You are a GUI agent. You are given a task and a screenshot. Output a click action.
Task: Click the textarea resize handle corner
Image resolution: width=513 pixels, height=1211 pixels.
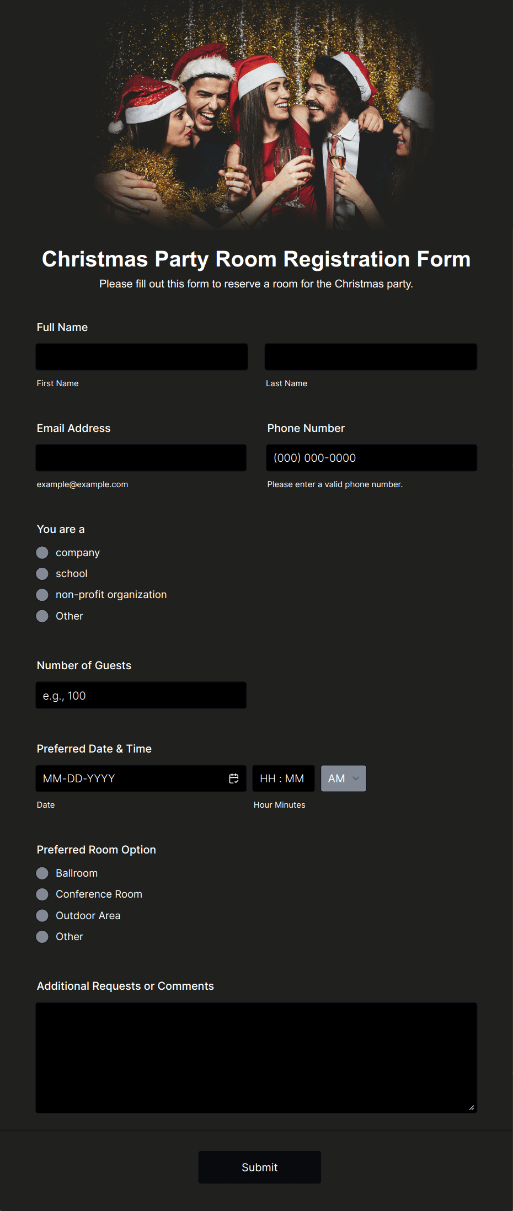pyautogui.click(x=472, y=1107)
